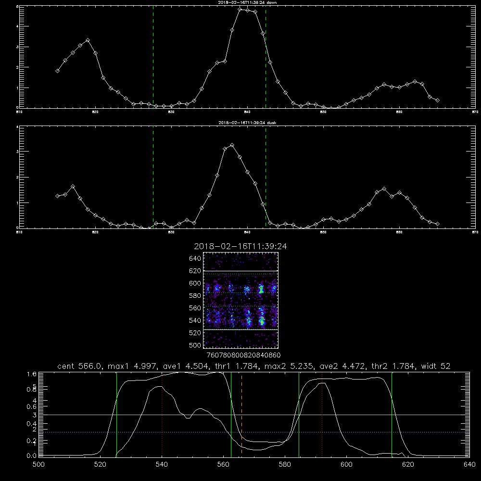The width and height of the screenshot is (481, 481).
Task: Click the y-axis label '560' beside spectrogram
Action: 195,308
